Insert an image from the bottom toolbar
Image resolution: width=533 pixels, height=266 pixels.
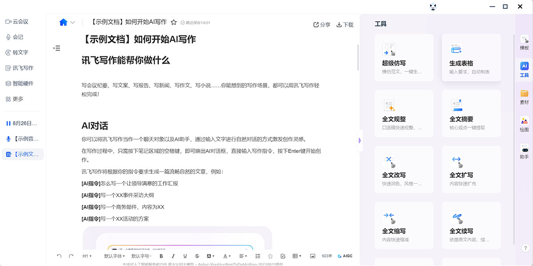313,256
